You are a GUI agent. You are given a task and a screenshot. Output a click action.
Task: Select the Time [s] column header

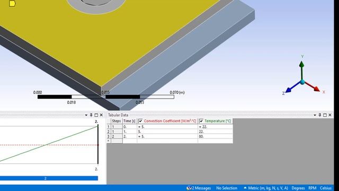(x=129, y=121)
